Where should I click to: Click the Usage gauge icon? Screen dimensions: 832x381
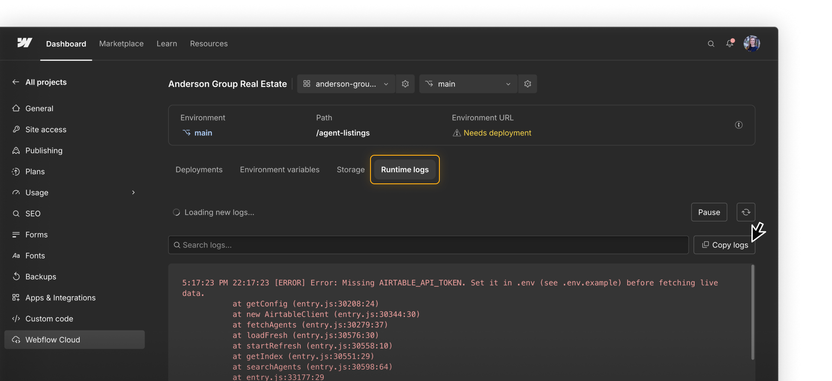coord(16,192)
